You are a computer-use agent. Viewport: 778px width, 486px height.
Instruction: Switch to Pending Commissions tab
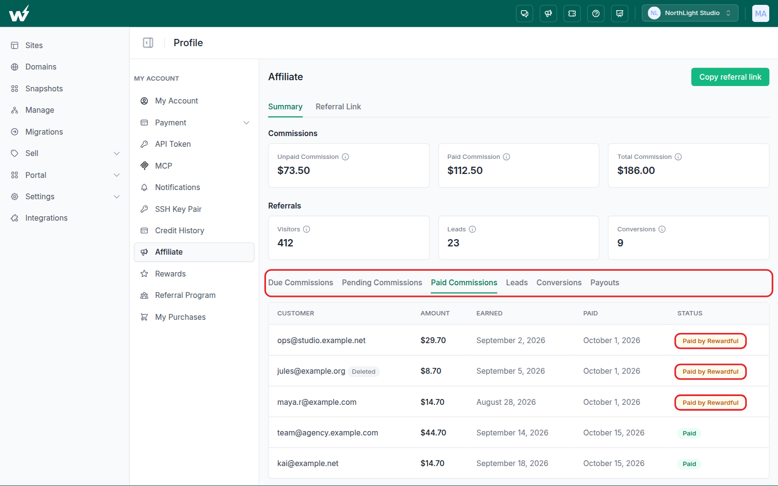[x=382, y=283]
